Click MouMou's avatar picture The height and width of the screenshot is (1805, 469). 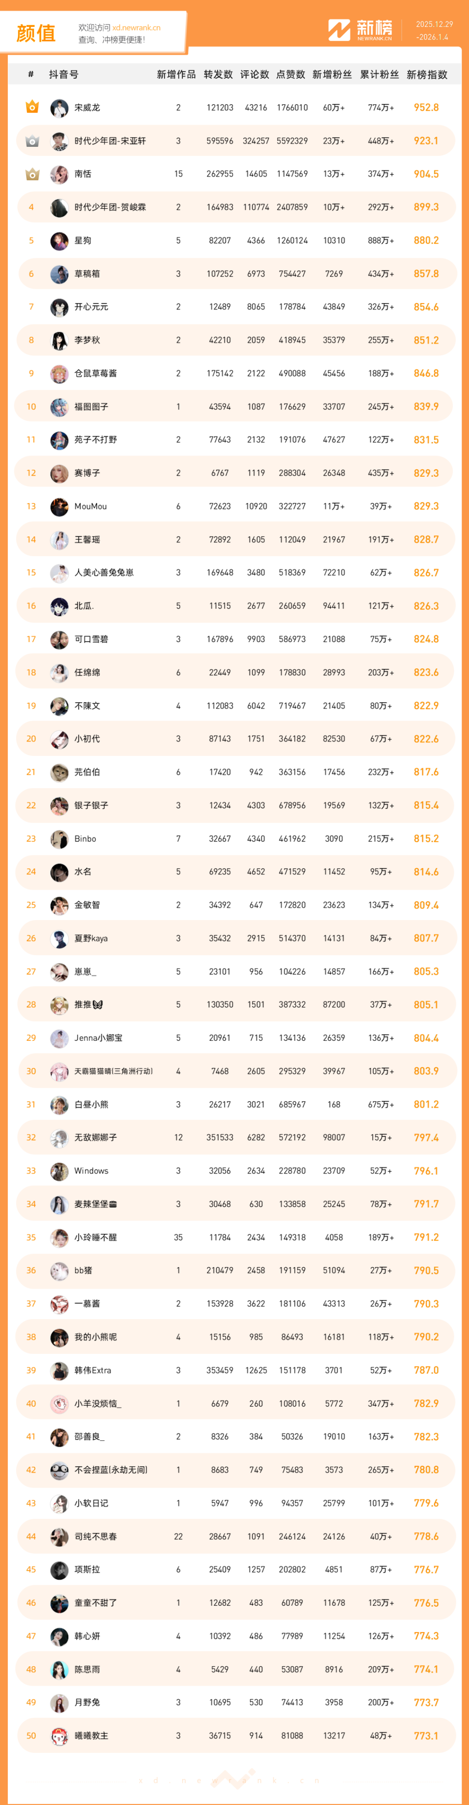coord(59,507)
